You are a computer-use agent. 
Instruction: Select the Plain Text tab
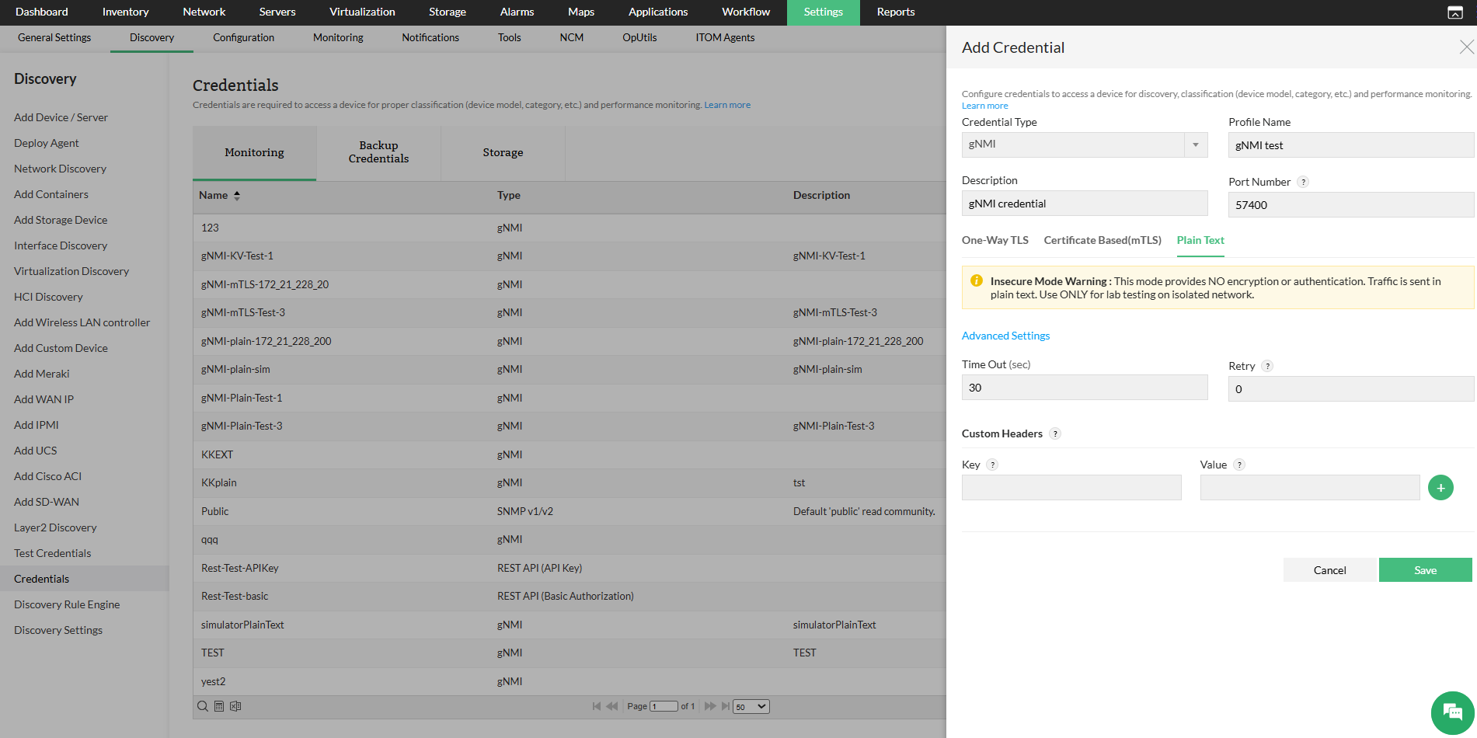pyautogui.click(x=1200, y=240)
